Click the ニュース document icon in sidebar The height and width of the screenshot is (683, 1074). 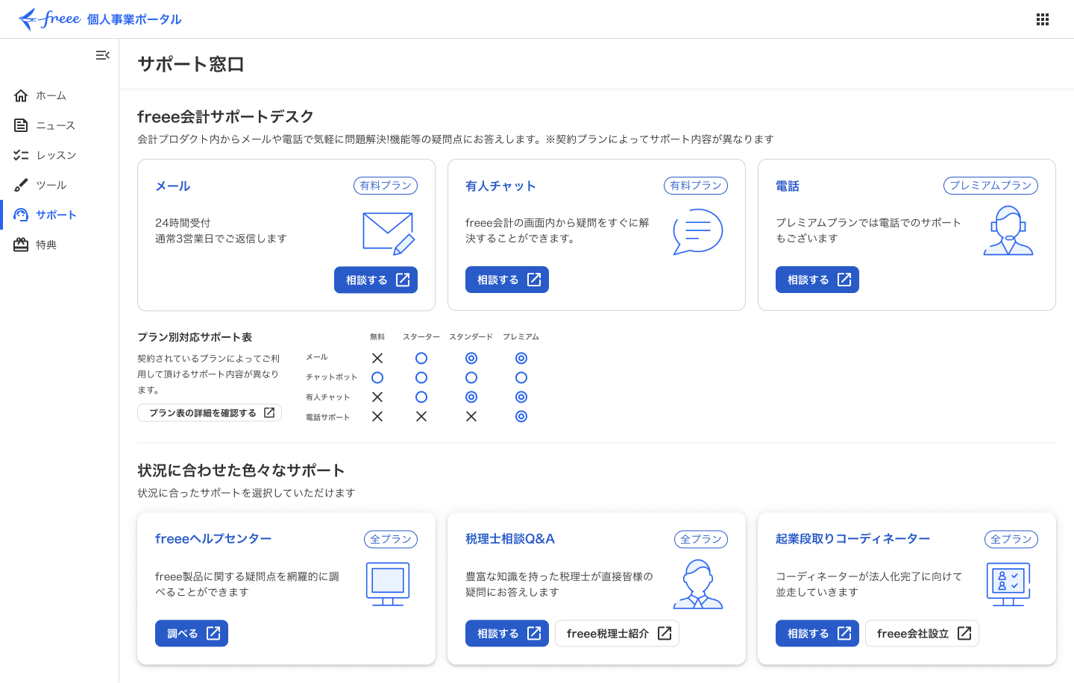point(21,125)
